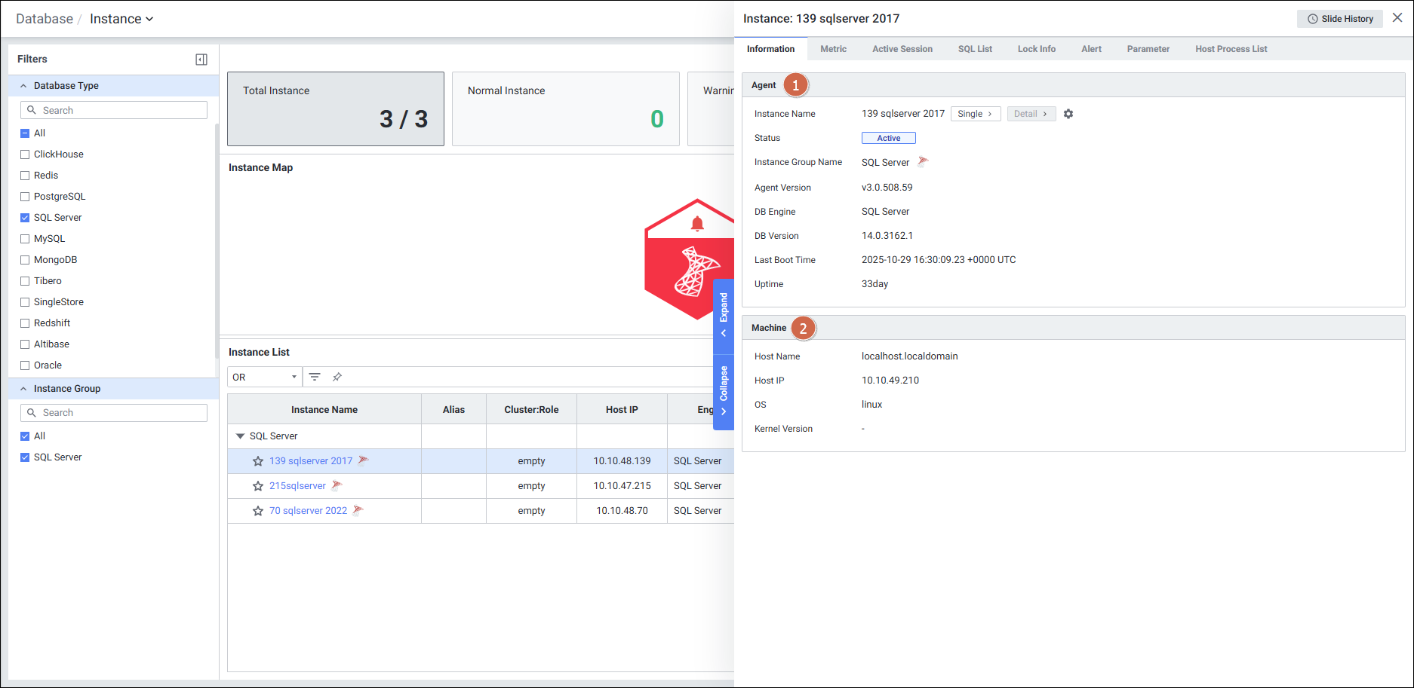This screenshot has height=688, width=1414.
Task: Pin the Instance List filter bar
Action: point(337,377)
